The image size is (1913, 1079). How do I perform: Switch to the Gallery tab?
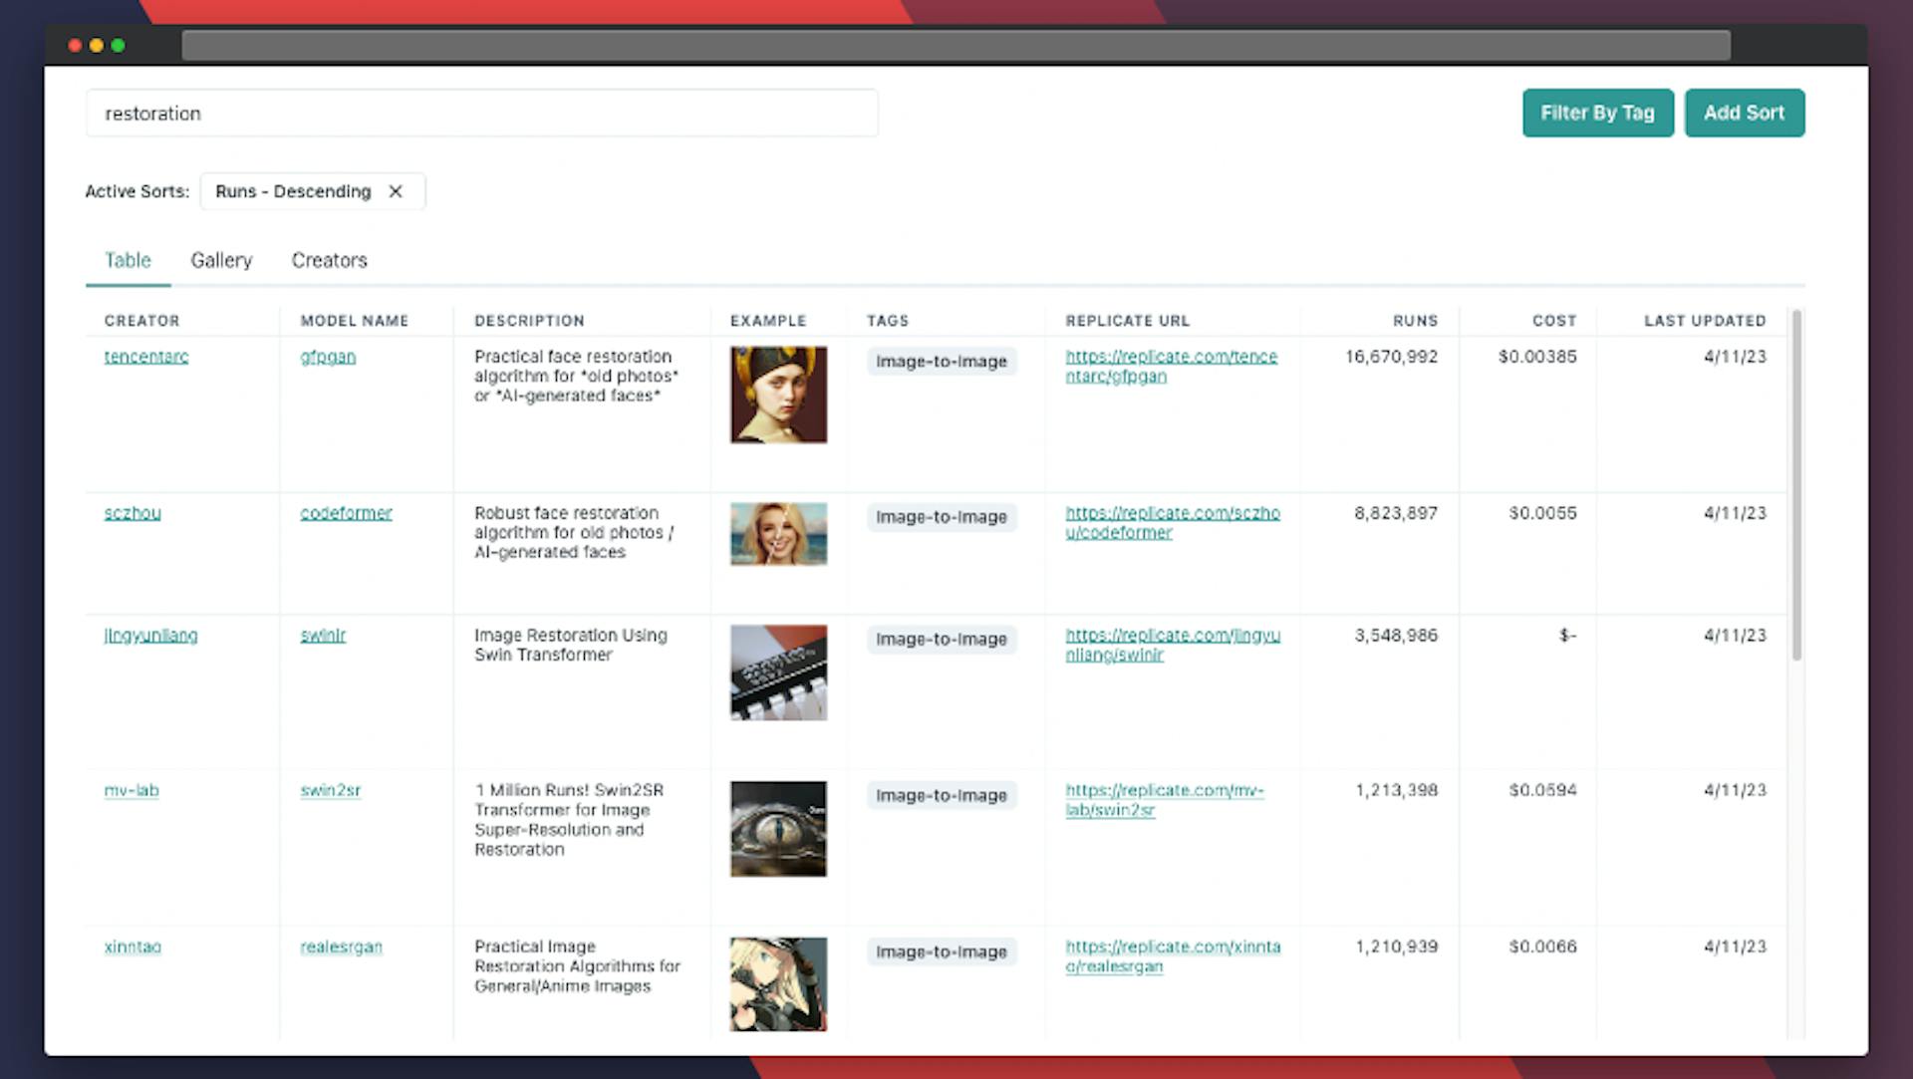click(221, 260)
